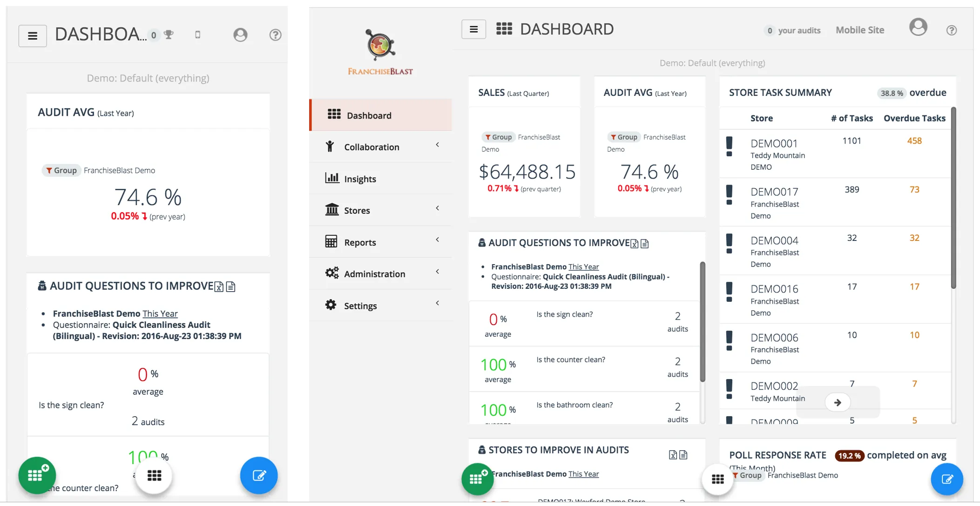
Task: Expand the Collaboration section
Action: [x=372, y=146]
